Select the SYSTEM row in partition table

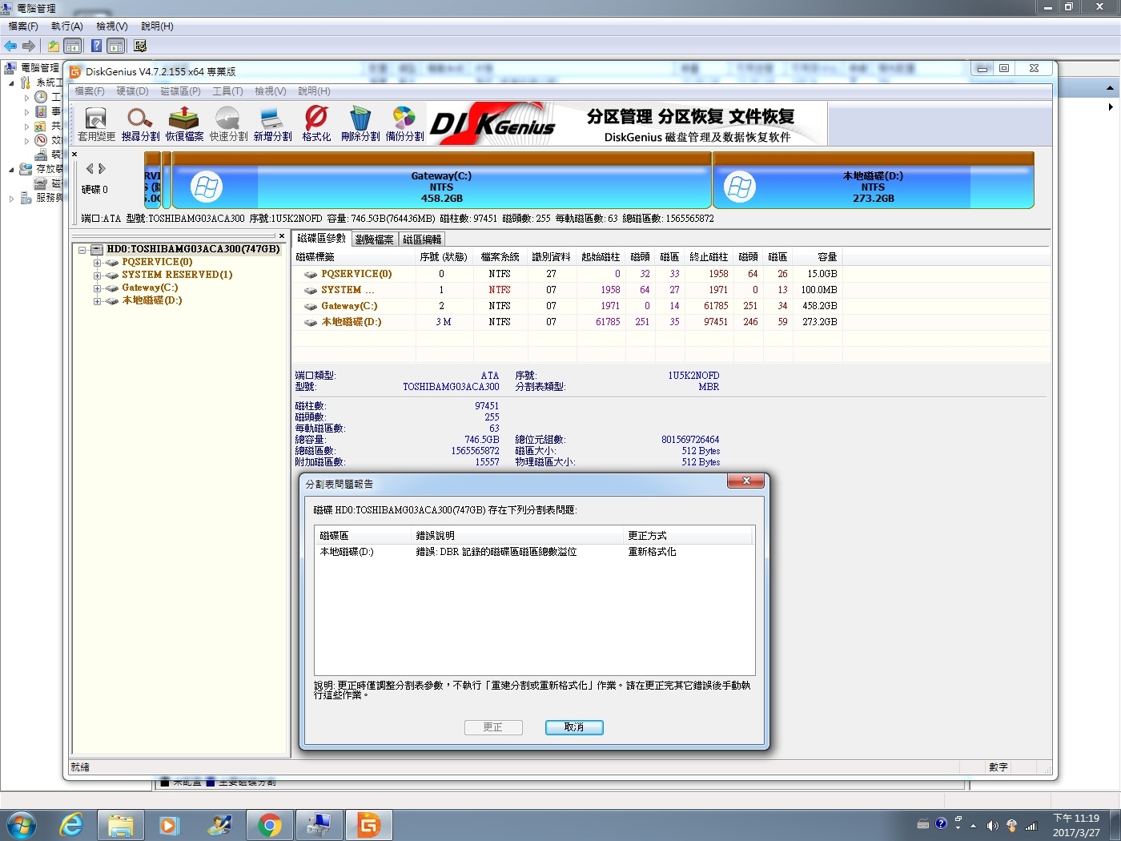(569, 290)
